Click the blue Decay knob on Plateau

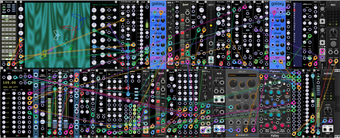(282, 103)
